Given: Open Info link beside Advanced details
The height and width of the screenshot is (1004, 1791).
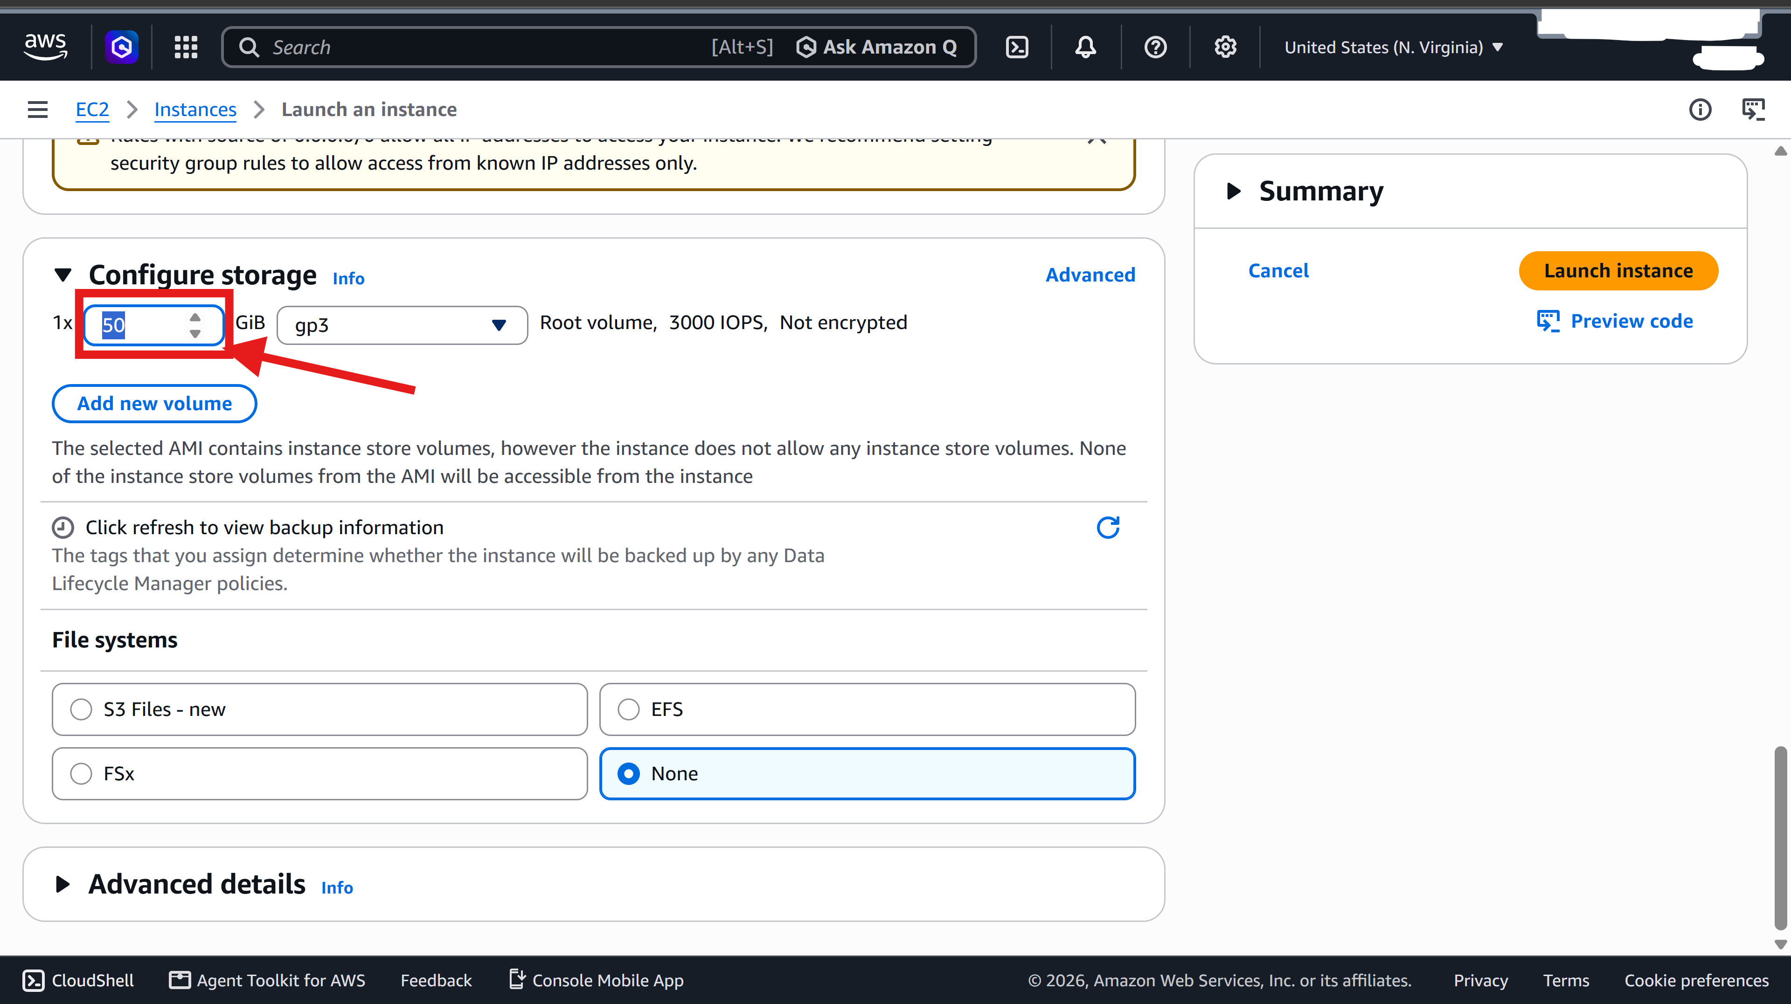Looking at the screenshot, I should 336,887.
